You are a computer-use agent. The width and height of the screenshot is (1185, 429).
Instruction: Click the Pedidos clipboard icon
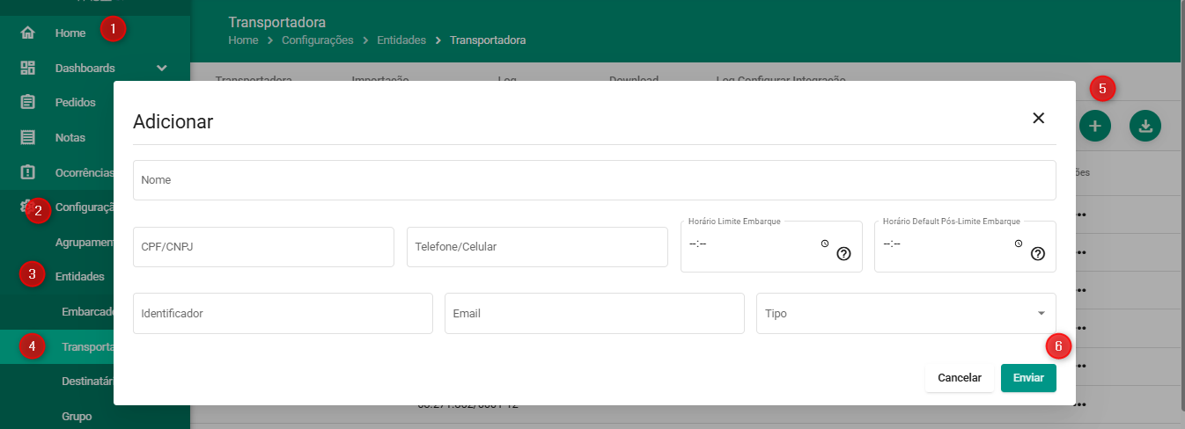(28, 102)
